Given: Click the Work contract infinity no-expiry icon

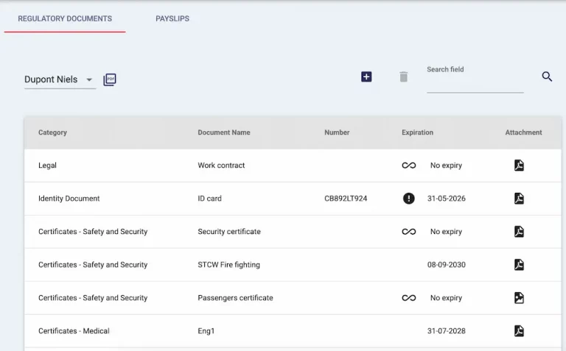Looking at the screenshot, I should pyautogui.click(x=409, y=166).
